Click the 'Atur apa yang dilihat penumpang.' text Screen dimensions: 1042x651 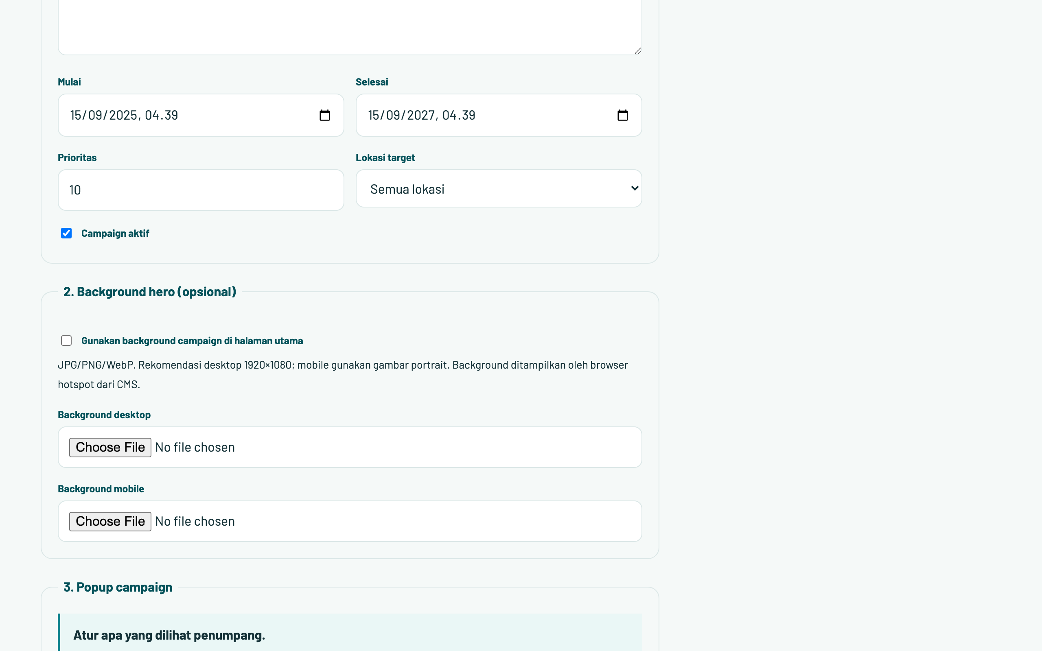click(169, 635)
